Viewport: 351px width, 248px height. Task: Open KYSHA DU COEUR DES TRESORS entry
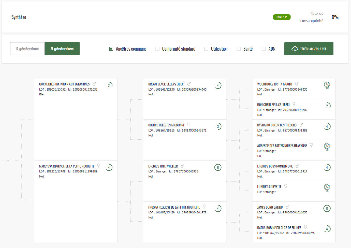[x=277, y=125]
